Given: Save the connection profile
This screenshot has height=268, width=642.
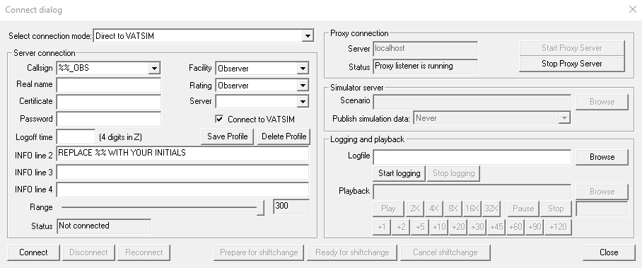Looking at the screenshot, I should tap(227, 136).
